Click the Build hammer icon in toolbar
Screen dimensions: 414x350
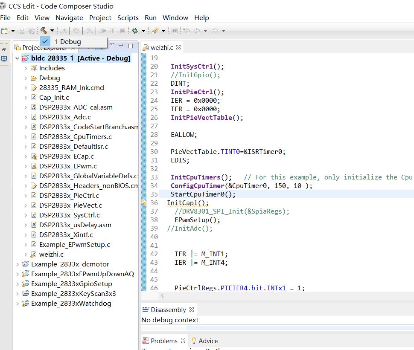(44, 31)
